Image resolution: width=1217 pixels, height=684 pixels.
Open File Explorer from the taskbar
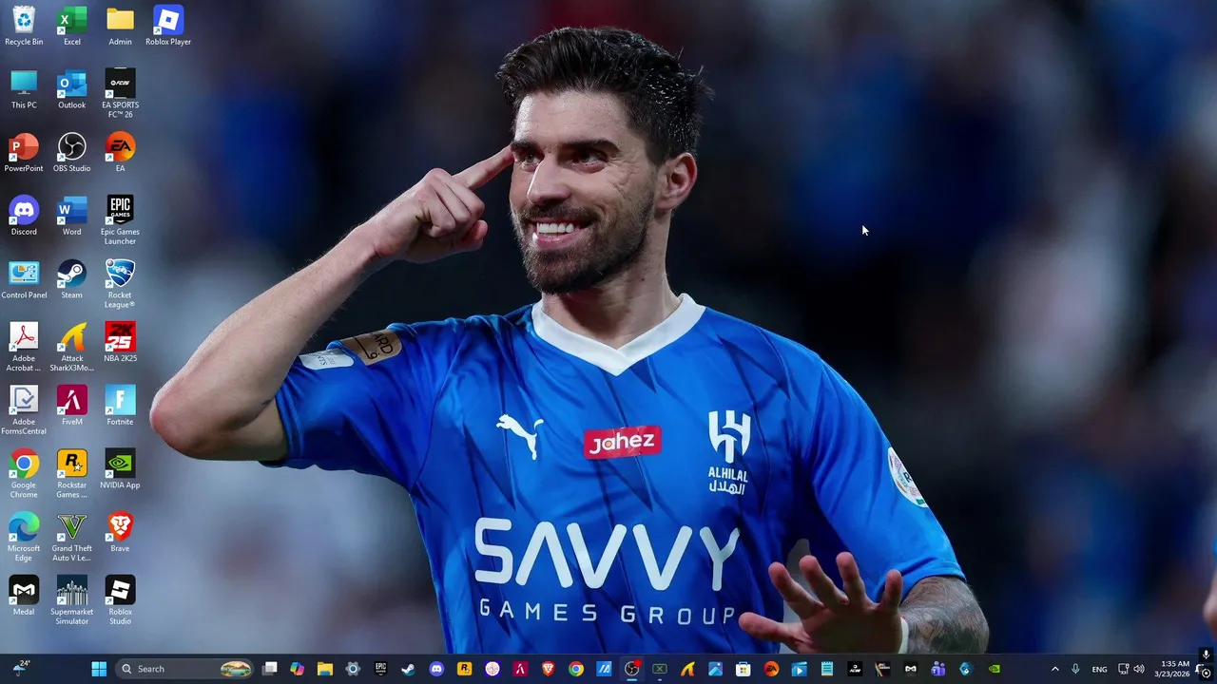(x=324, y=669)
